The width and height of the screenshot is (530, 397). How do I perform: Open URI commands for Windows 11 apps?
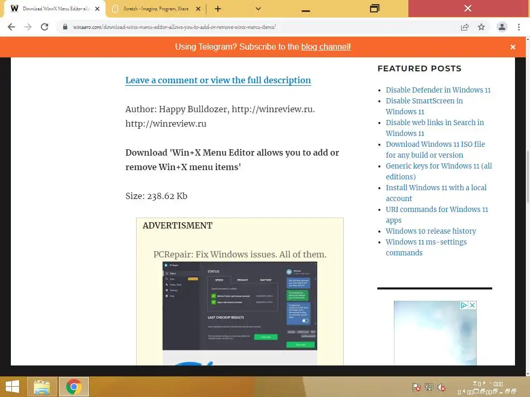tap(437, 214)
